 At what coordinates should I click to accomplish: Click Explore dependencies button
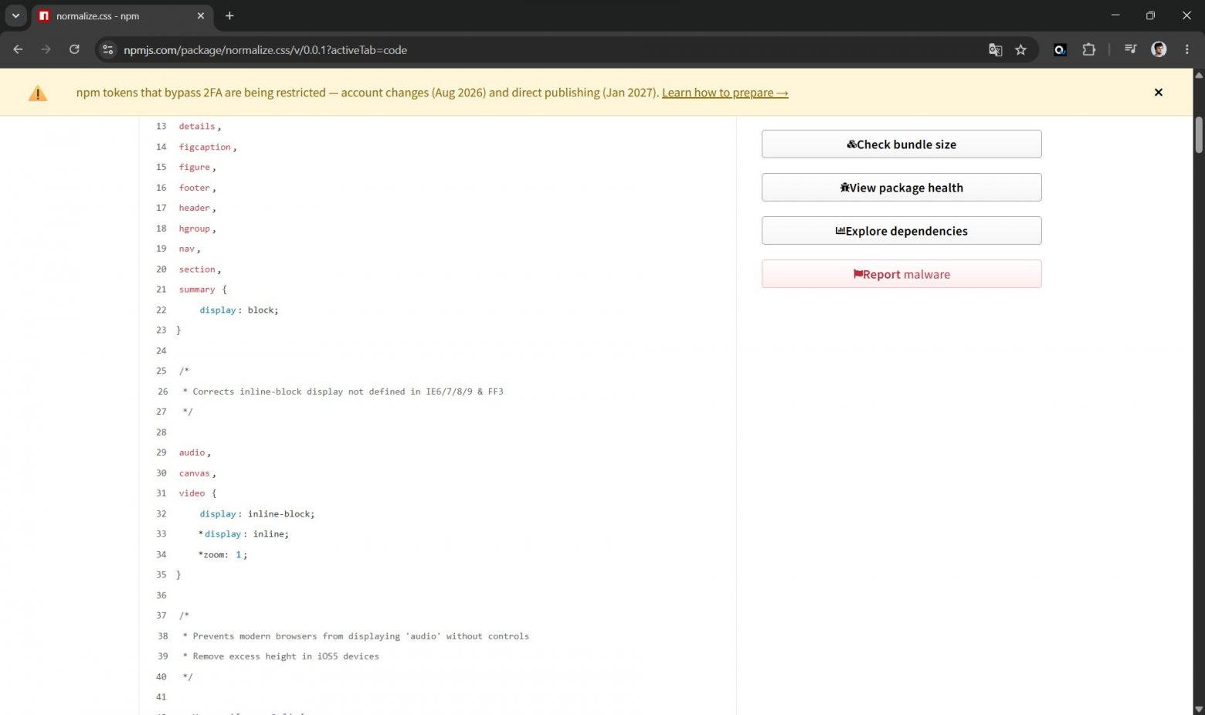901,231
